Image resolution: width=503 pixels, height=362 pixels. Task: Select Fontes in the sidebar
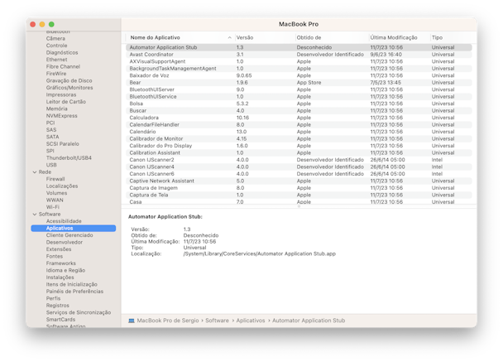coord(55,257)
